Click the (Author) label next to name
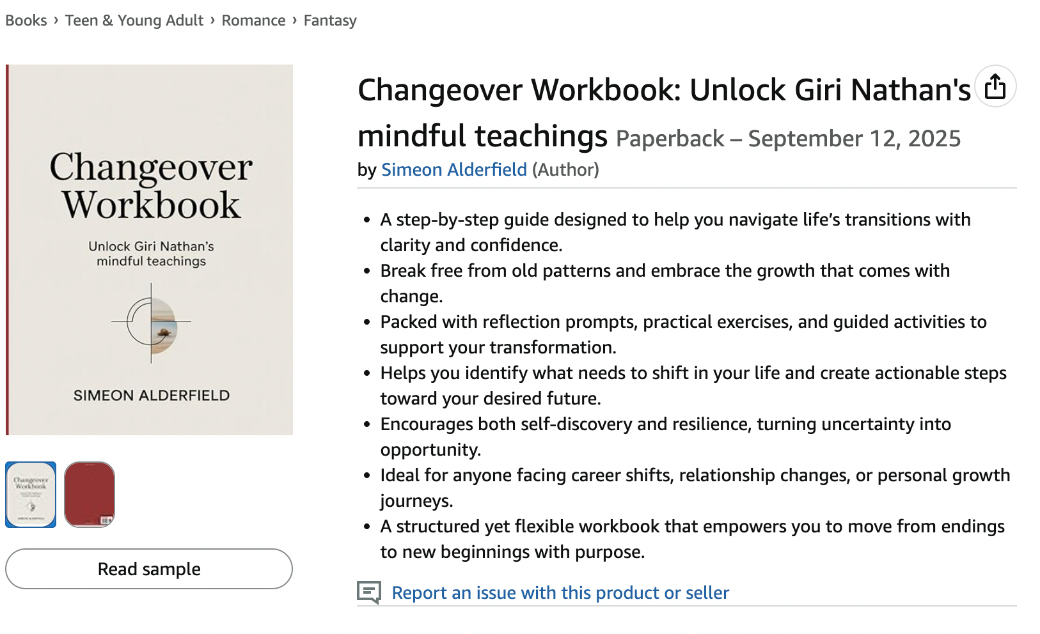Screen dimensions: 1040x634 point(565,170)
